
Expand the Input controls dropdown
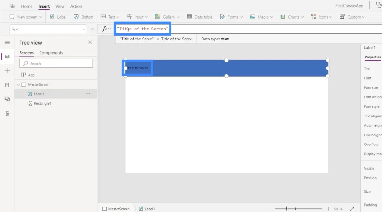137,17
